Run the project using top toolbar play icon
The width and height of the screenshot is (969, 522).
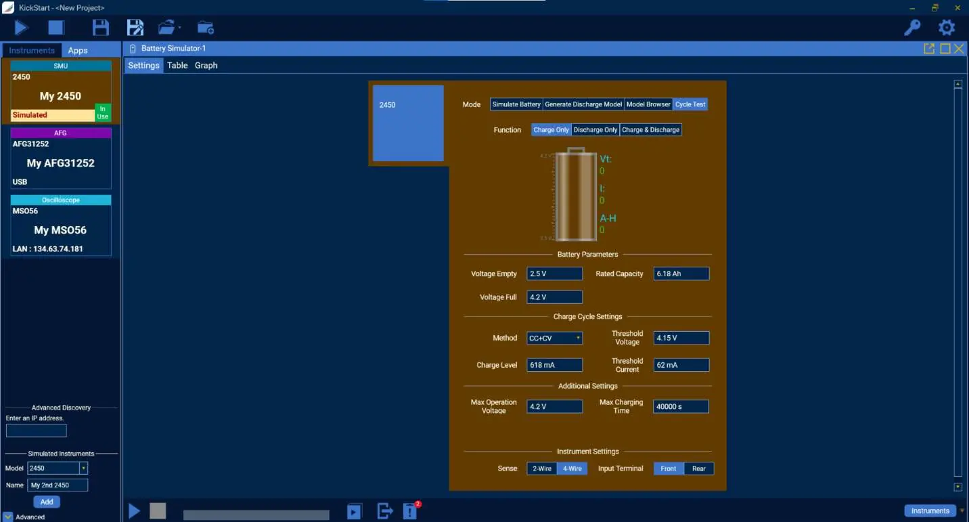tap(22, 28)
